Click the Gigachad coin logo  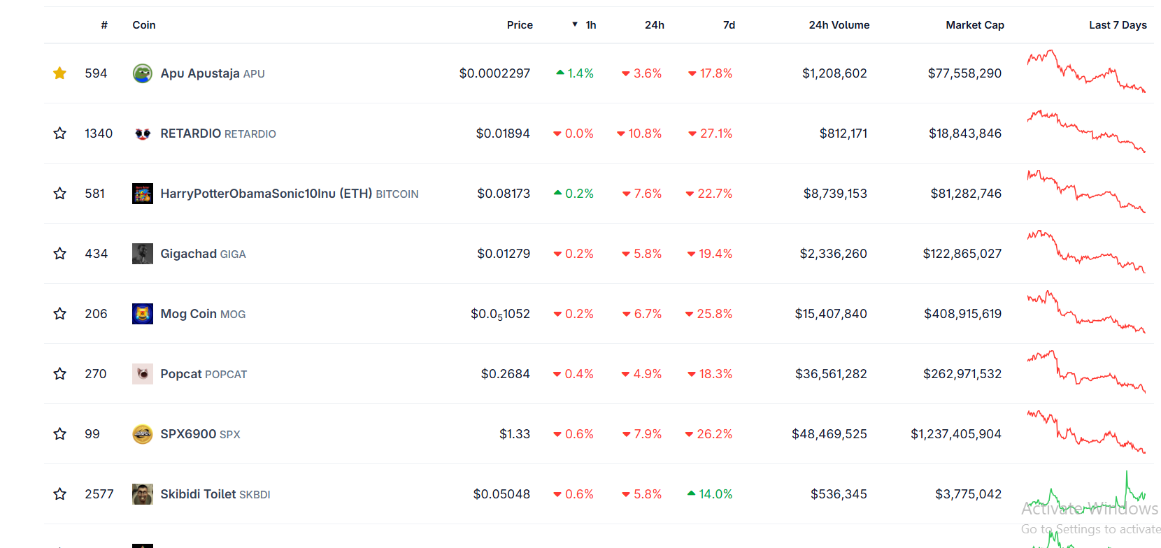[143, 254]
